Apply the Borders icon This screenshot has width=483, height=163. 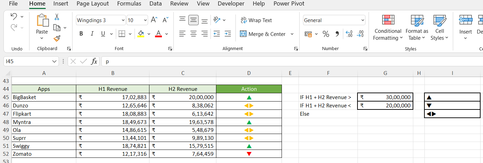point(122,33)
